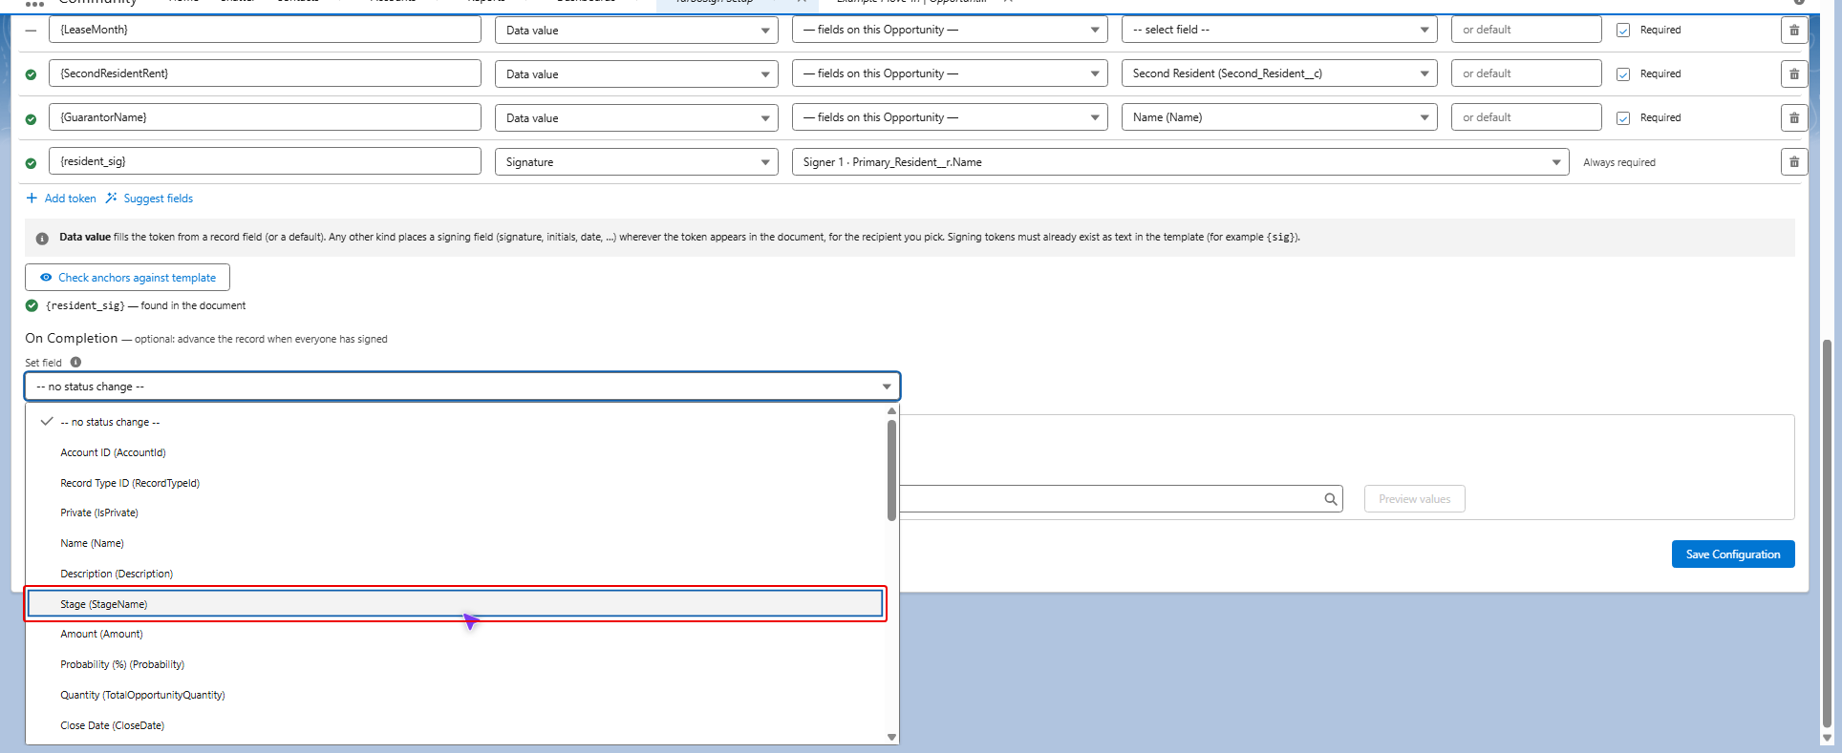This screenshot has width=1842, height=753.
Task: Click the Data value info icon
Action: [x=42, y=239]
